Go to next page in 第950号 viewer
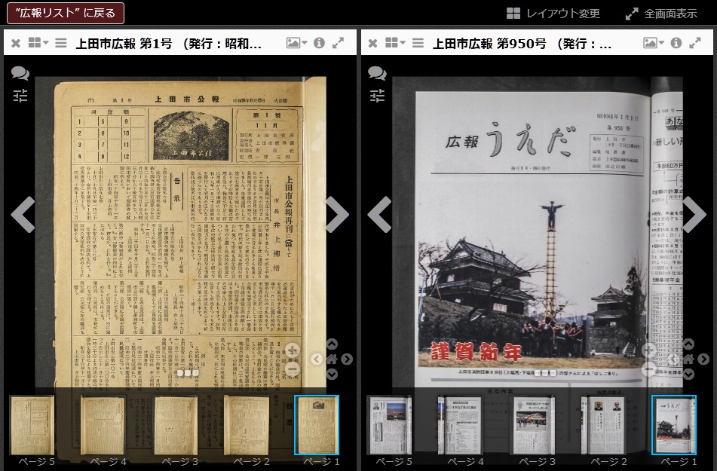The width and height of the screenshot is (717, 471). coord(694,215)
